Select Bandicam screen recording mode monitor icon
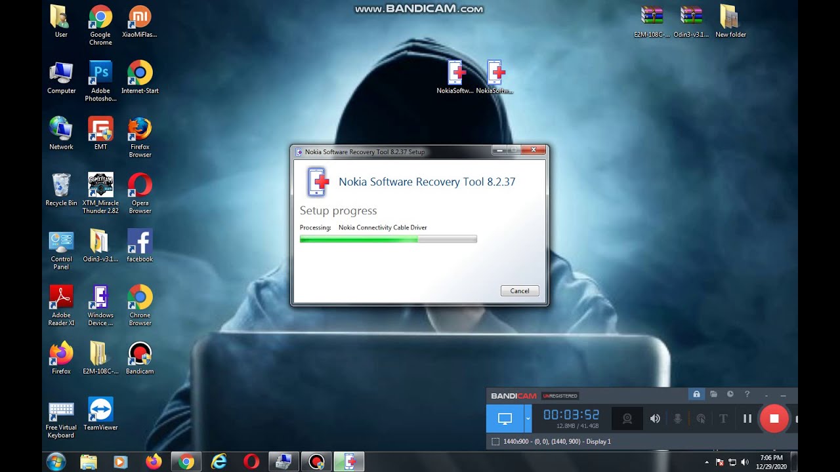This screenshot has width=840, height=472. click(505, 418)
